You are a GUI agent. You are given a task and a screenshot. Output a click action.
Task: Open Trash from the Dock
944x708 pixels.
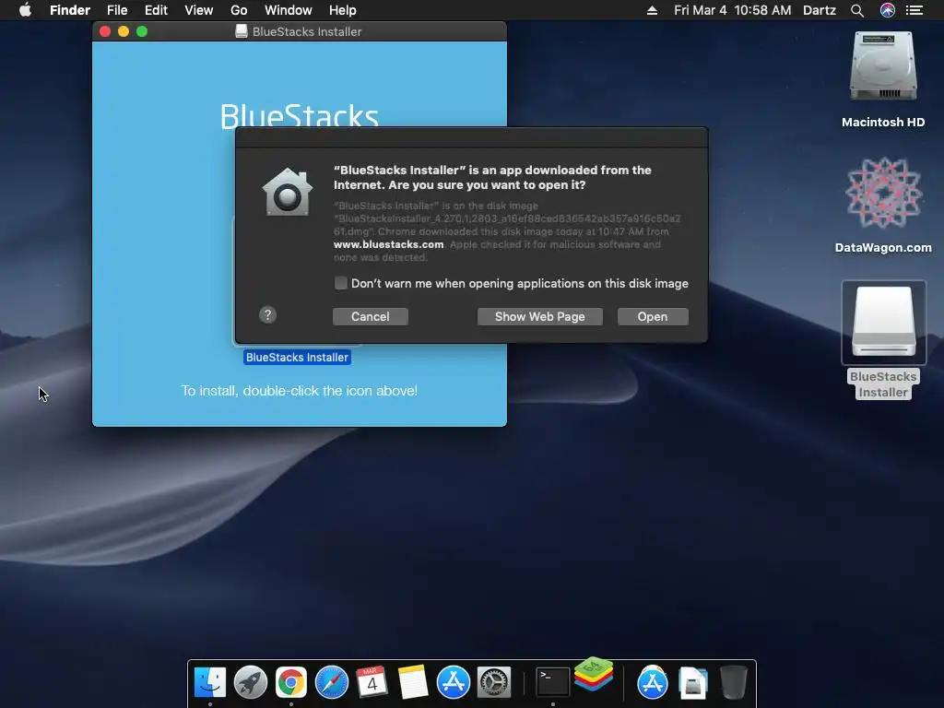(733, 682)
